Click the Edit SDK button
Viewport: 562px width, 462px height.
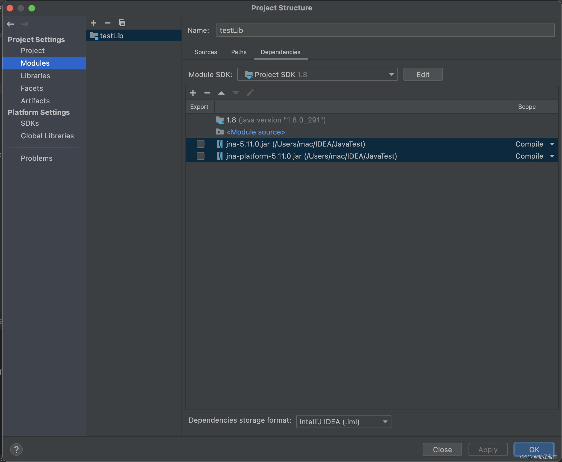[x=423, y=74]
